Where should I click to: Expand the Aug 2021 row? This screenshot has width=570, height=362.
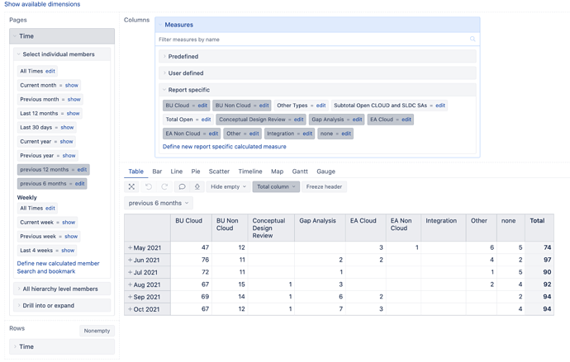pyautogui.click(x=130, y=284)
